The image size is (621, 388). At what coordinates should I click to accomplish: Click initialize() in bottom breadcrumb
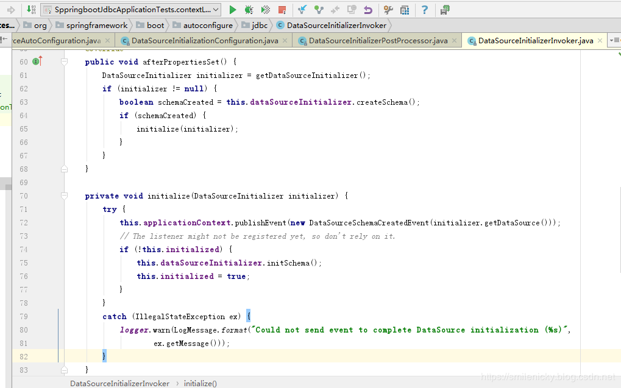coord(200,383)
